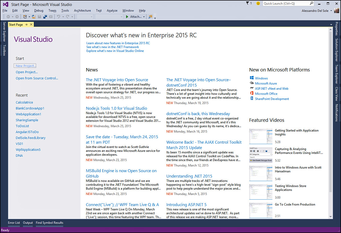
Task: Click the Navigate Backward toolbar icon
Action: [8, 17]
